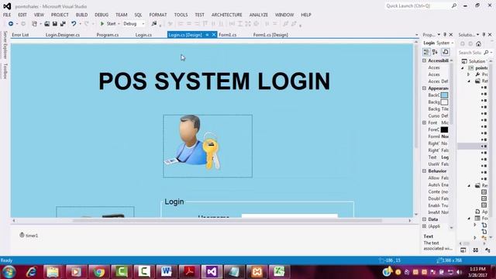496x279 pixels.
Task: Show the Property Pages icon in Properties
Action: [x=446, y=52]
